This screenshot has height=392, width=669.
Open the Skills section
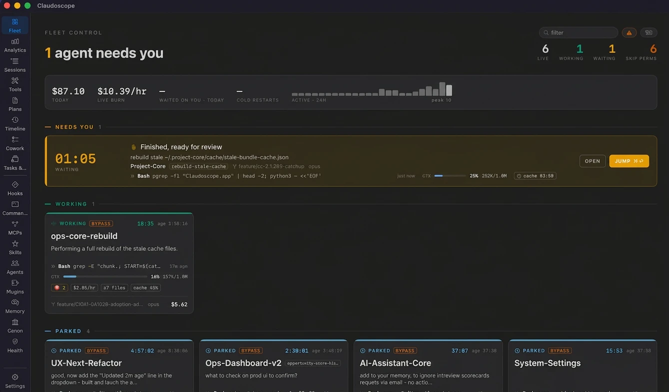15,247
